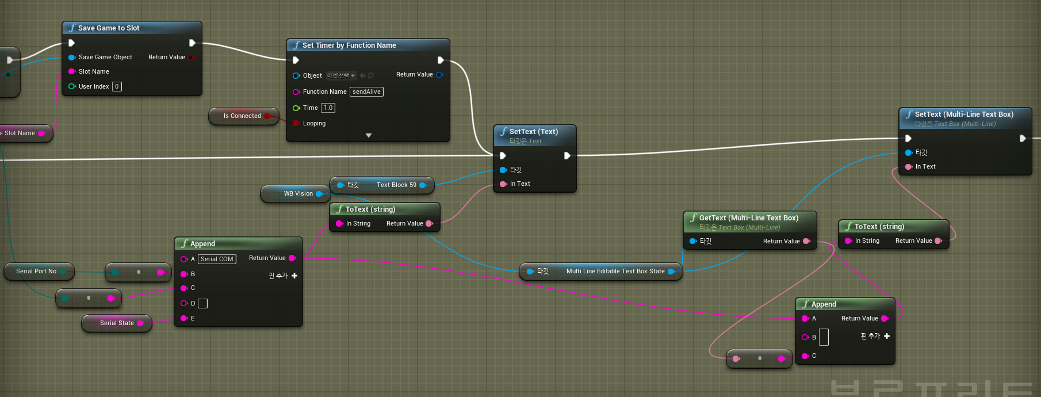Click empty B field on the three-input Append node
Image resolution: width=1041 pixels, height=397 pixels.
(x=824, y=337)
